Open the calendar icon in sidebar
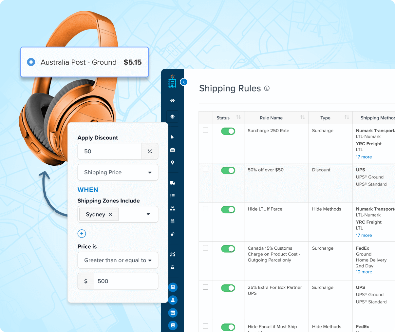 [172, 221]
